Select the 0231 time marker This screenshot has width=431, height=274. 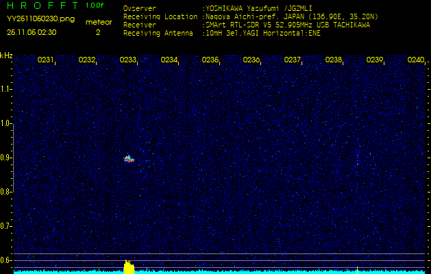(x=46, y=60)
